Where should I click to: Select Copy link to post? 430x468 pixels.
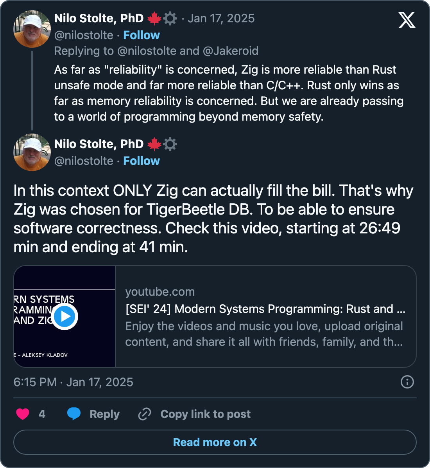[x=206, y=414]
